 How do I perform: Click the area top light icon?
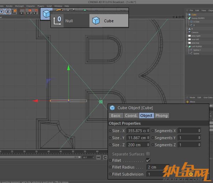tap(190, 43)
